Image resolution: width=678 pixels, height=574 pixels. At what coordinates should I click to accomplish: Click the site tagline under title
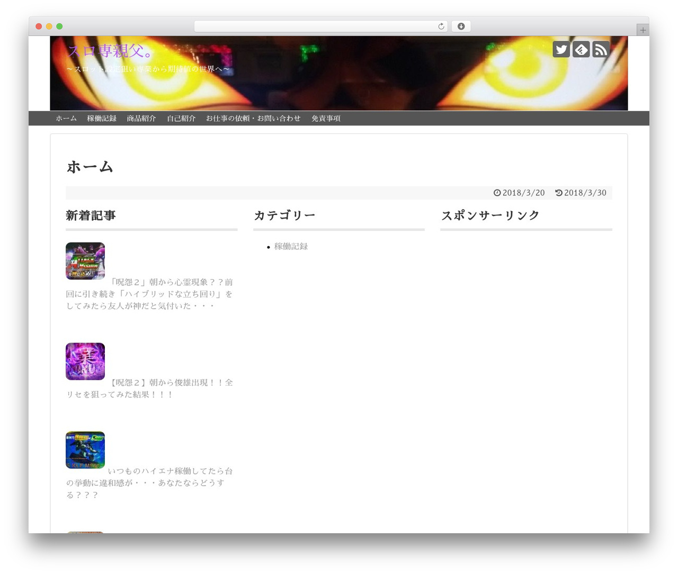[x=148, y=69]
